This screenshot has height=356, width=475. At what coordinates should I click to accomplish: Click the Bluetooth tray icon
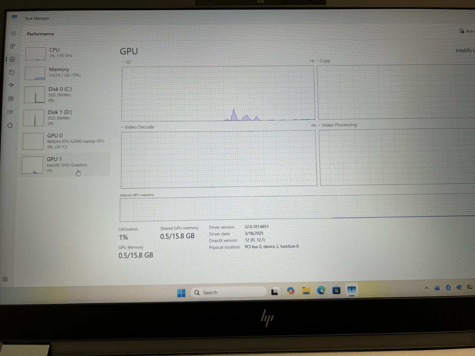448,287
